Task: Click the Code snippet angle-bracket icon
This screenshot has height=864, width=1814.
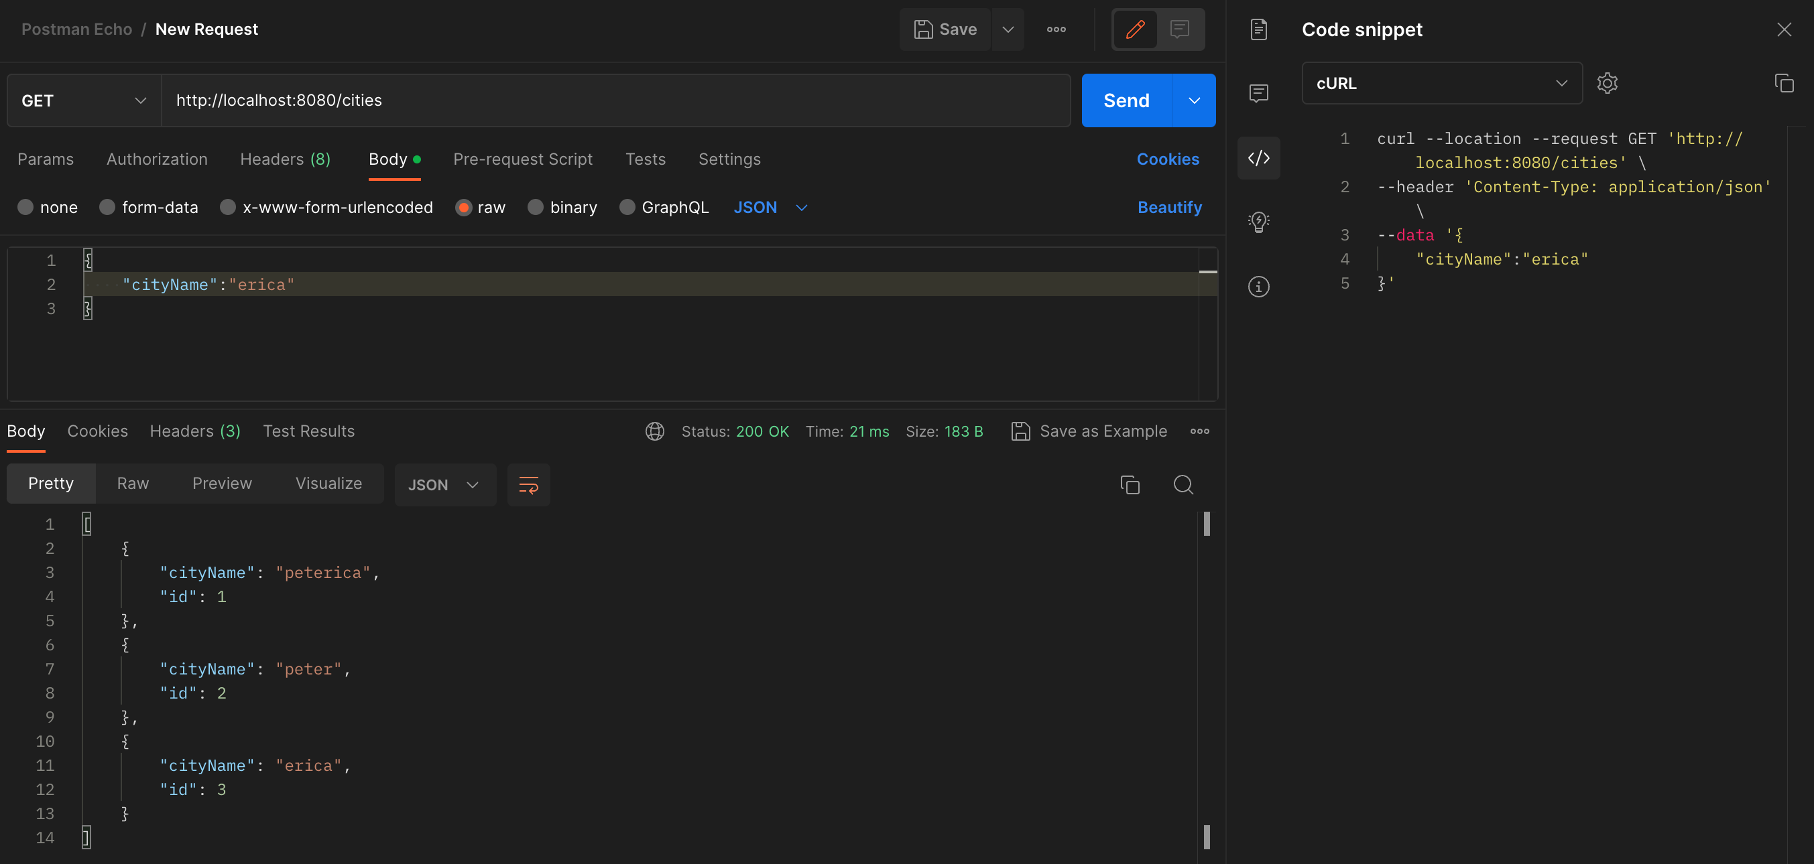Action: (1258, 157)
